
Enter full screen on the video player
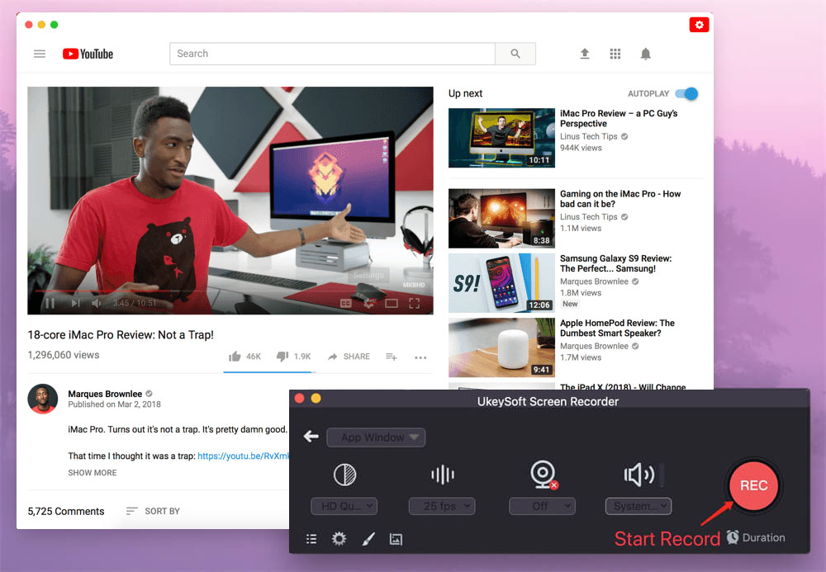tap(415, 303)
